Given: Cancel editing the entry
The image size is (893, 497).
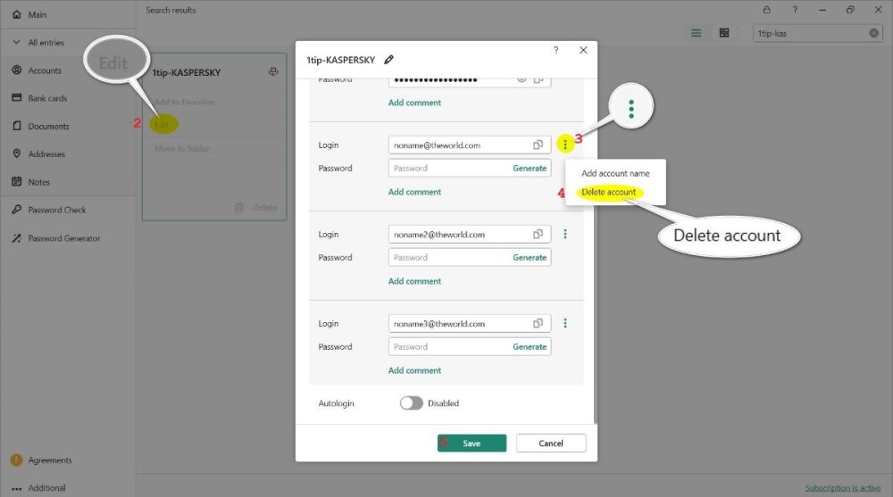Looking at the screenshot, I should coord(551,443).
